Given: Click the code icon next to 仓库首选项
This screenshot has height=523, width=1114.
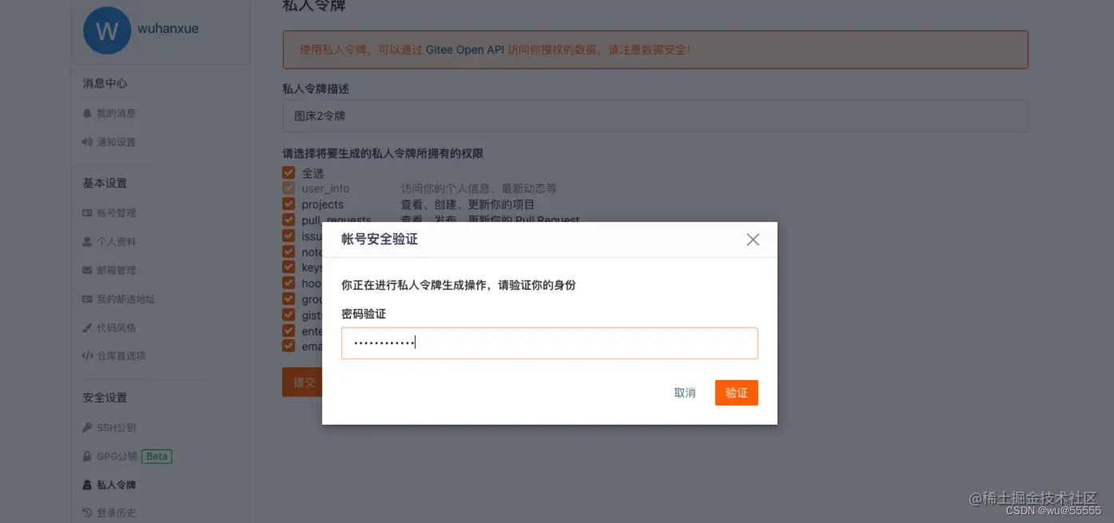Looking at the screenshot, I should 88,355.
